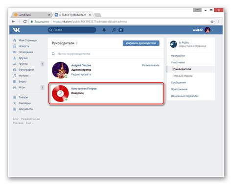
Task: Expand Ещё footer dropdown
Action: coord(30,123)
